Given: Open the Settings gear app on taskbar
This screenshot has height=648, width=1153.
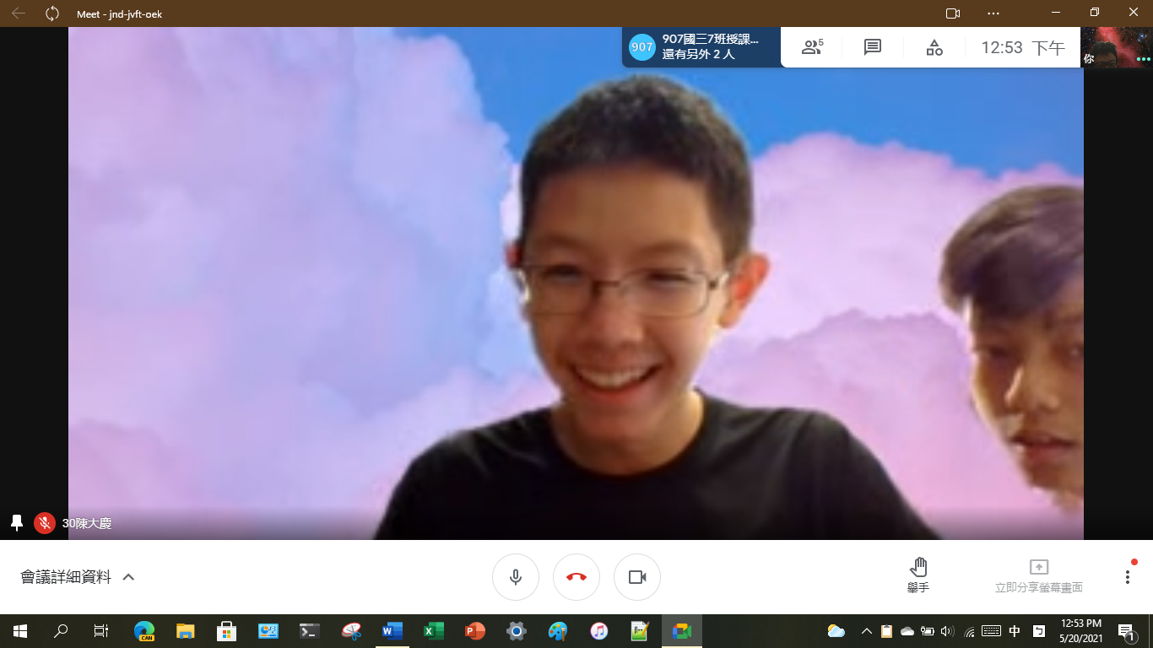Looking at the screenshot, I should tap(517, 631).
